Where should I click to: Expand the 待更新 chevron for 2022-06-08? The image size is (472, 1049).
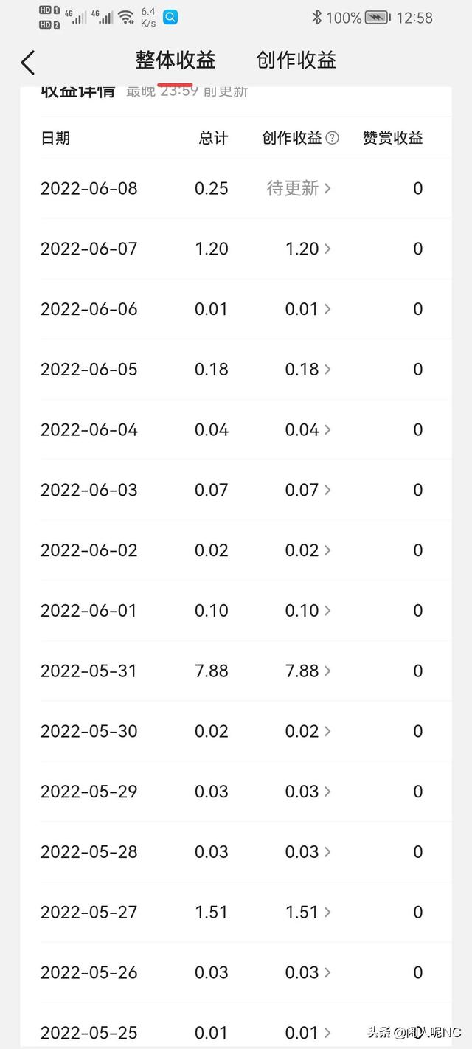click(x=327, y=189)
